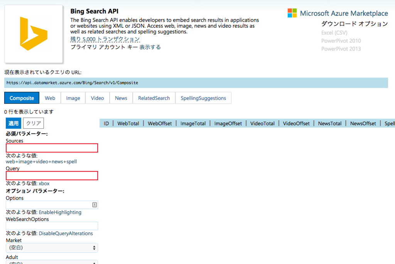Screen dimensions: 395x264
Task: Click the ImageOffset column header
Action: click(x=228, y=123)
